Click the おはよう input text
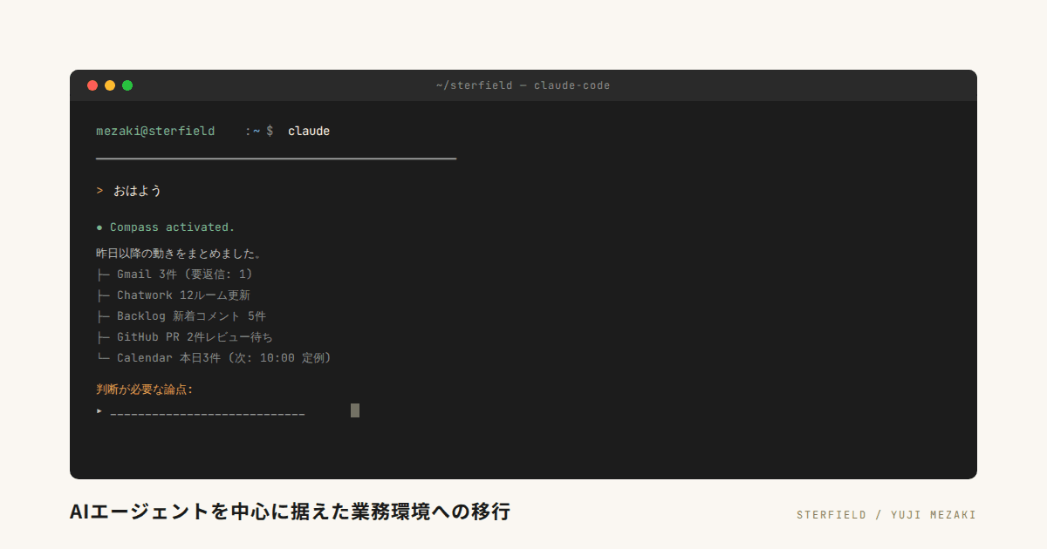1047x549 pixels. 138,191
